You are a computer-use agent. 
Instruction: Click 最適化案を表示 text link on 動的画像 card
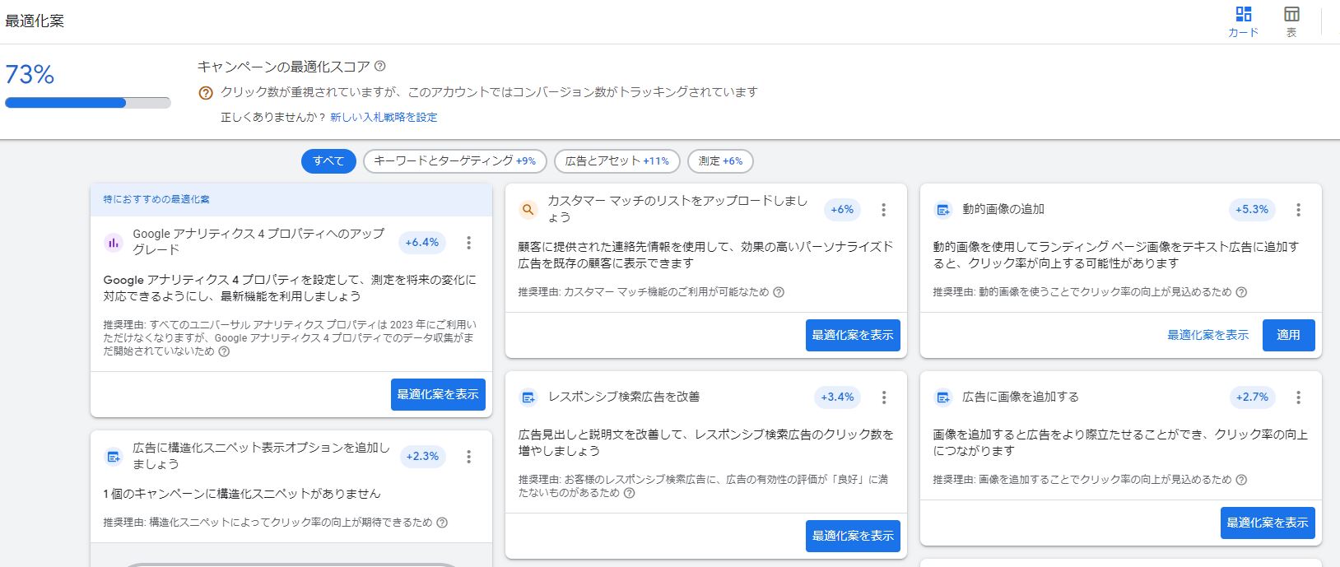click(x=1207, y=335)
